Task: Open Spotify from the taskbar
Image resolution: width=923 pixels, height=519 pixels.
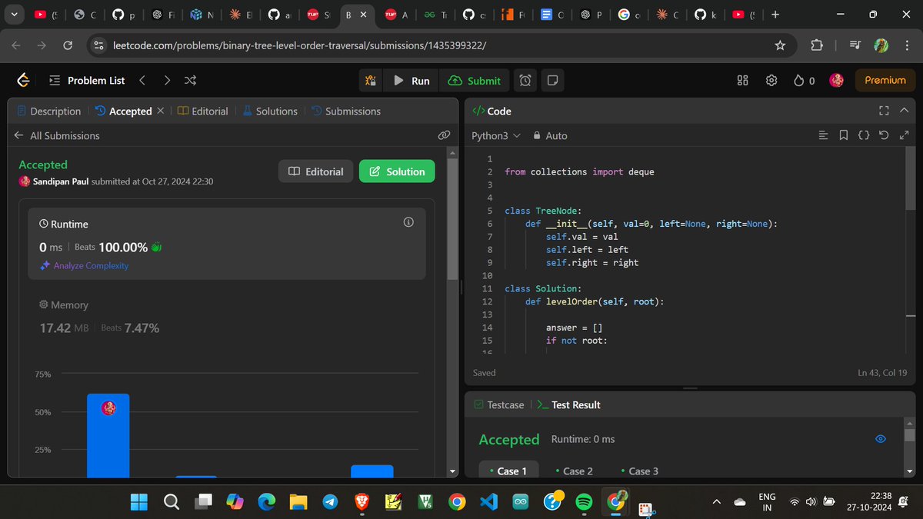Action: click(x=584, y=502)
